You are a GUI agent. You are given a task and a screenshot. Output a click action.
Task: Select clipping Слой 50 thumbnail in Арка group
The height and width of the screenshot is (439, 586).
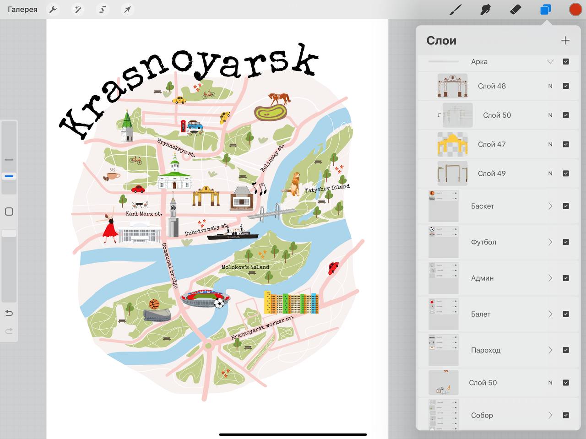[x=457, y=115]
